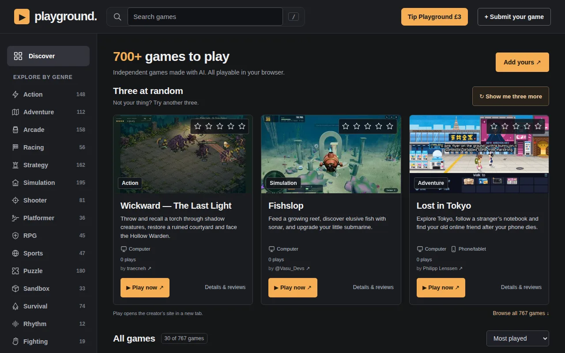Give Fishslop a three-star rating
Screen dimensions: 565x353
pos(368,126)
